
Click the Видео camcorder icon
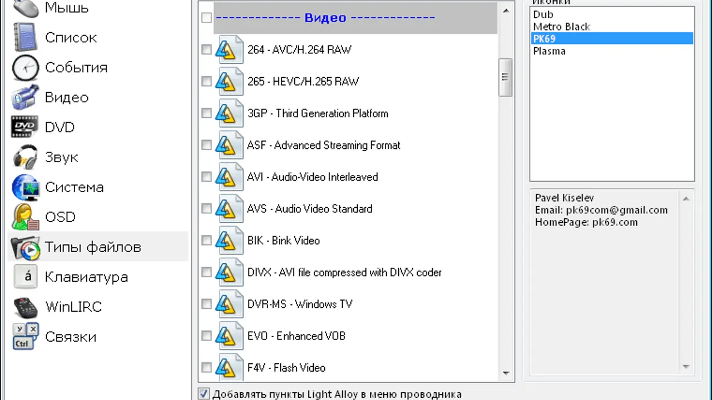click(26, 98)
